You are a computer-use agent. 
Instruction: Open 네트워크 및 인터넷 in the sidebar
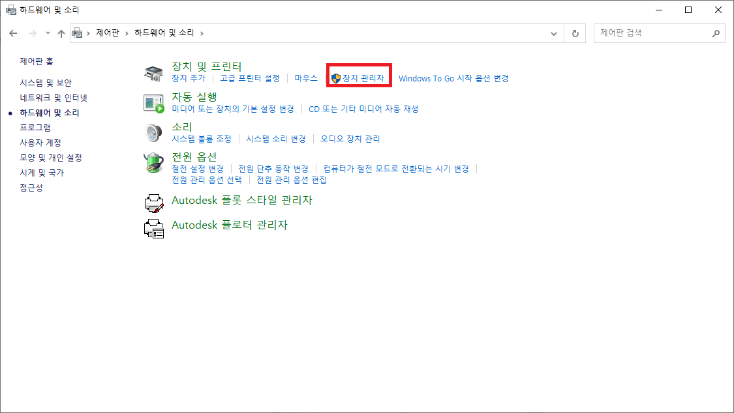[54, 98]
